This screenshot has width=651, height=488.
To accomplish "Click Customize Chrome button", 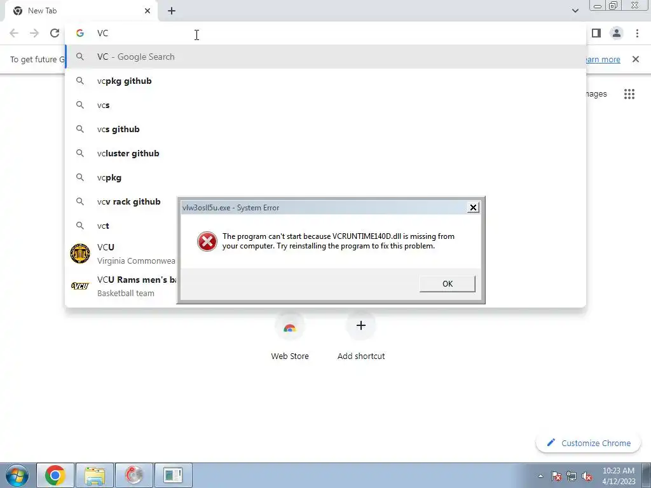I will pos(588,443).
